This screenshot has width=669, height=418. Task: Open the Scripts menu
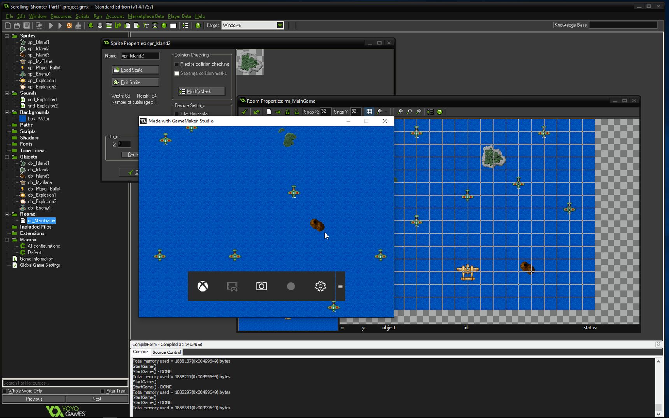point(82,16)
